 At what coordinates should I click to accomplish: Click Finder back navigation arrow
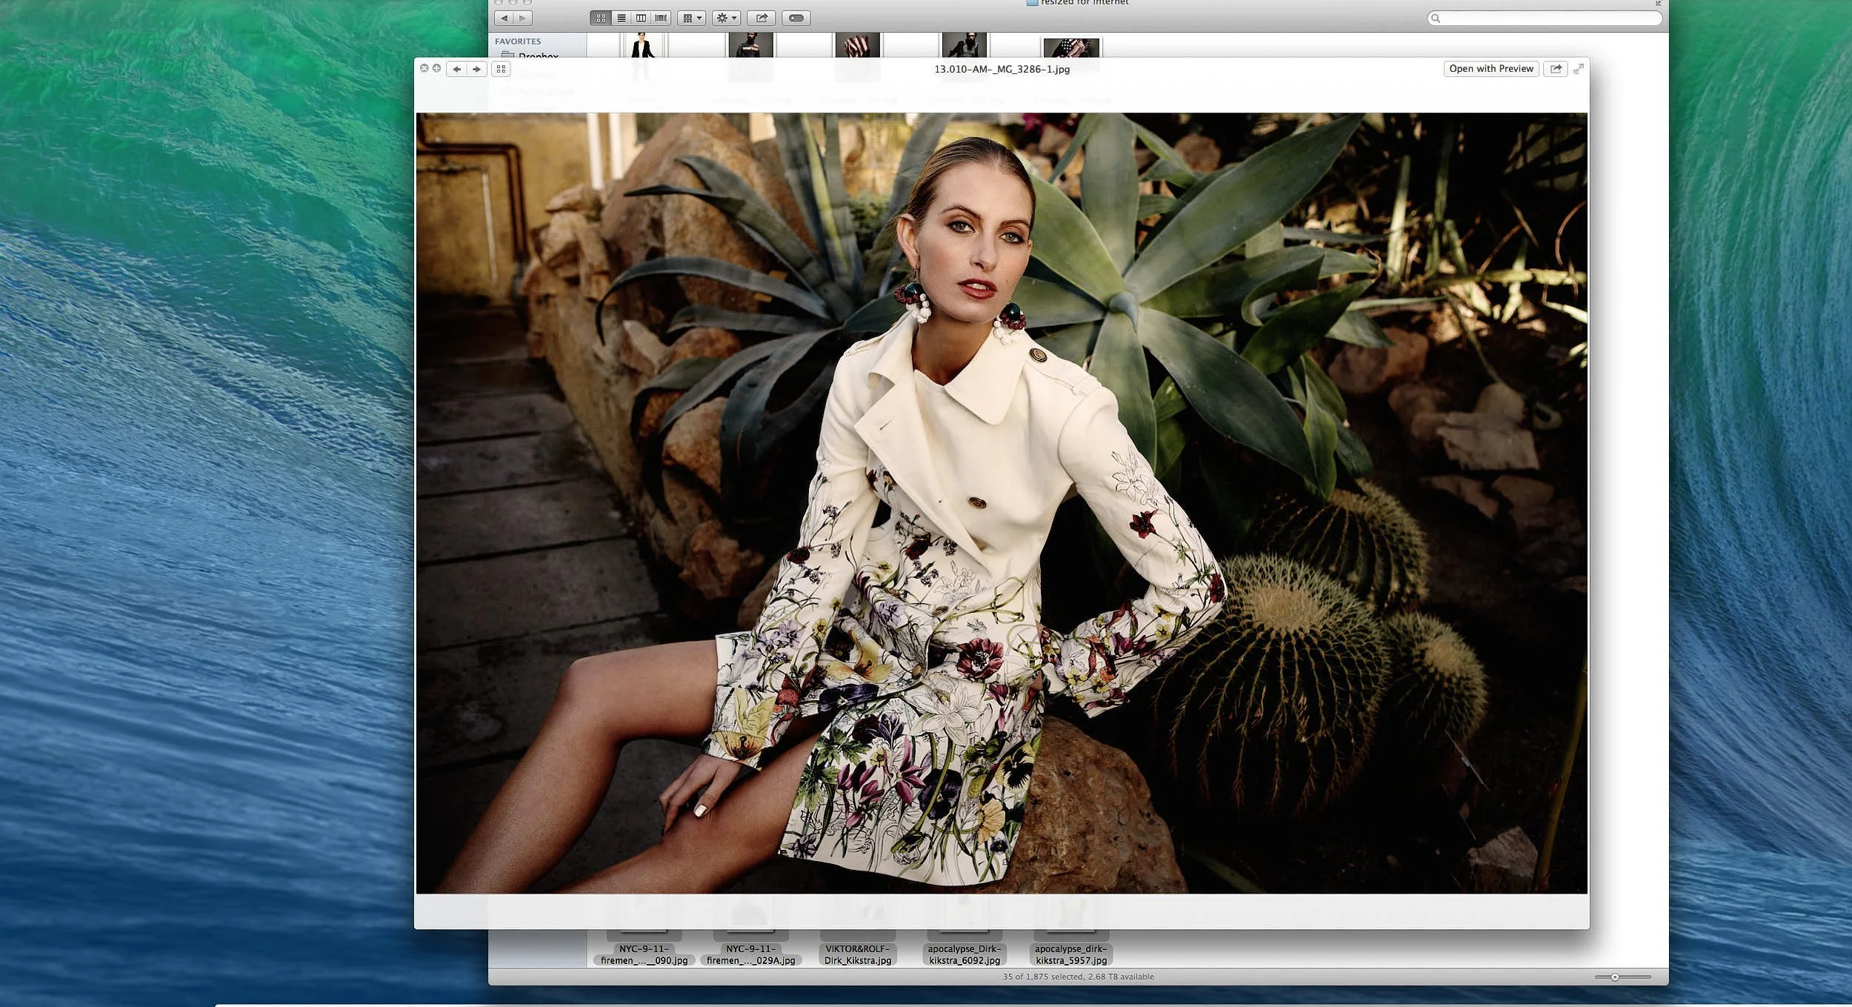click(x=504, y=19)
